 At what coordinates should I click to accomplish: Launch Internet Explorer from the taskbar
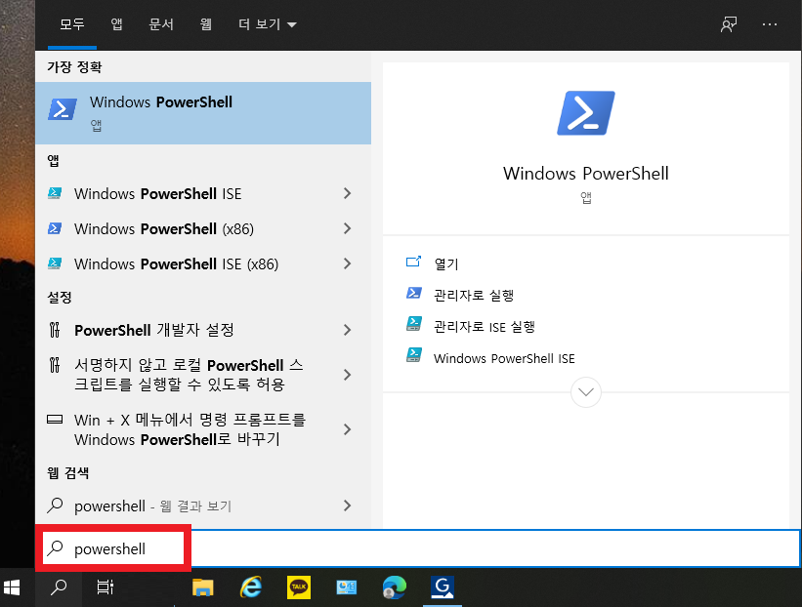pyautogui.click(x=251, y=587)
